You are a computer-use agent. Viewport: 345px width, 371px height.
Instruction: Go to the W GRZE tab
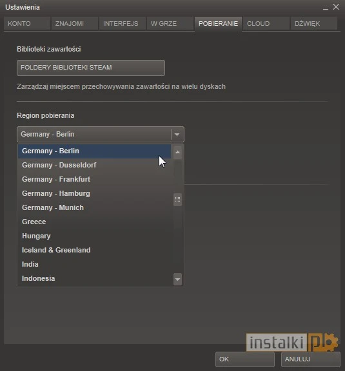pyautogui.click(x=170, y=23)
